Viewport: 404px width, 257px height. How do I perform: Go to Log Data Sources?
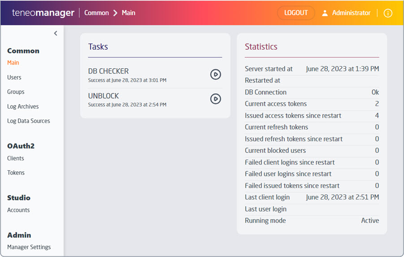click(29, 121)
